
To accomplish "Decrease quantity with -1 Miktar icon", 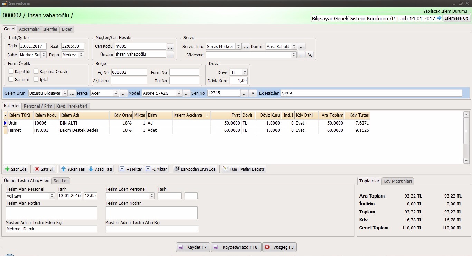I will (x=148, y=169).
